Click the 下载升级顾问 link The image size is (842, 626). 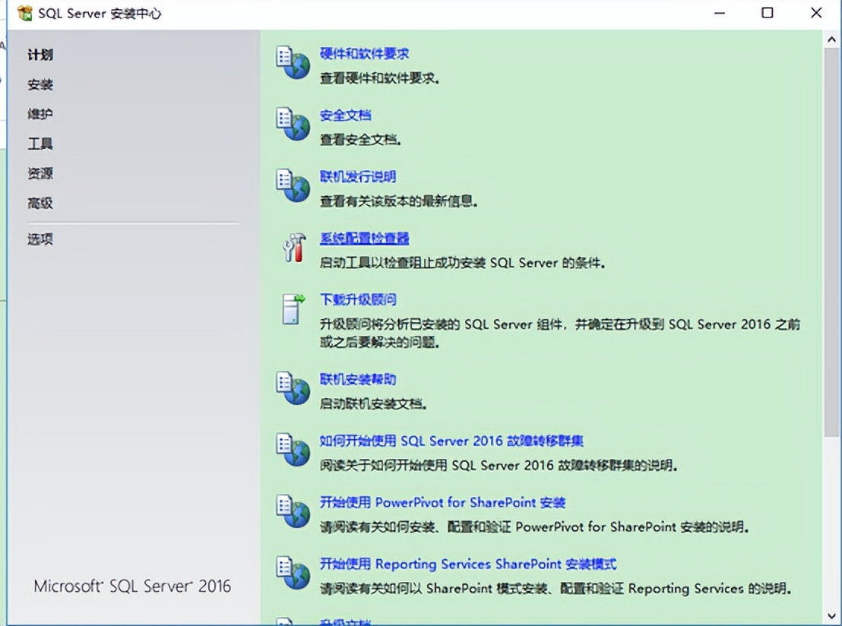click(x=358, y=299)
